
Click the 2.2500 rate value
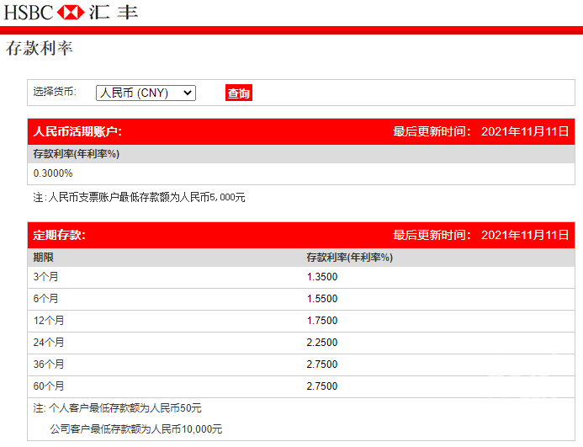322,343
